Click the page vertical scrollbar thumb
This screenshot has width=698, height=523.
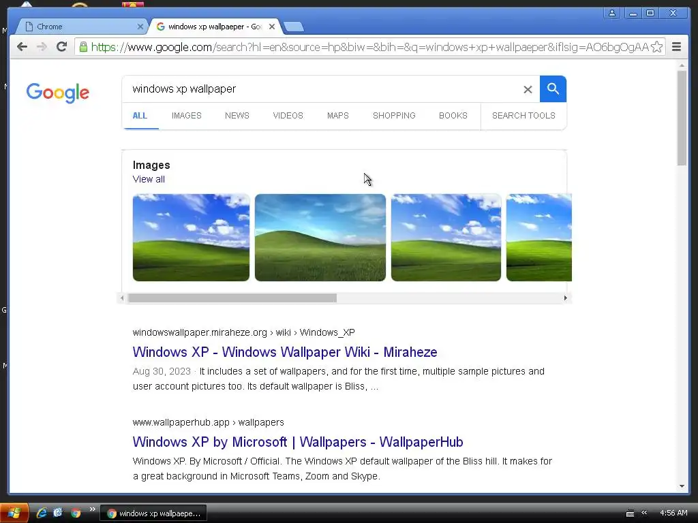[x=682, y=117]
